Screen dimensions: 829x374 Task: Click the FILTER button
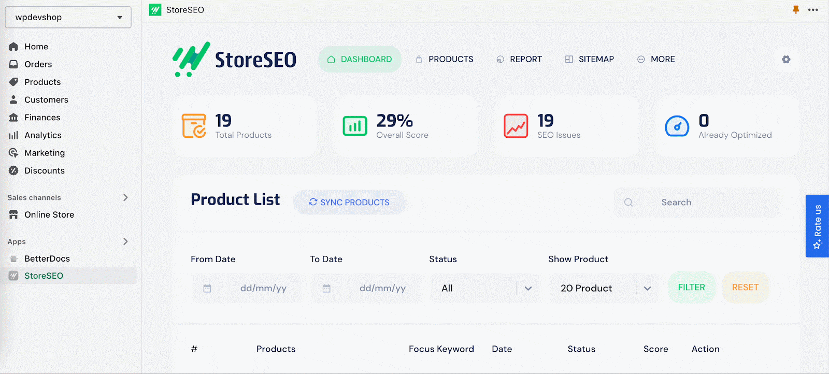tap(692, 287)
